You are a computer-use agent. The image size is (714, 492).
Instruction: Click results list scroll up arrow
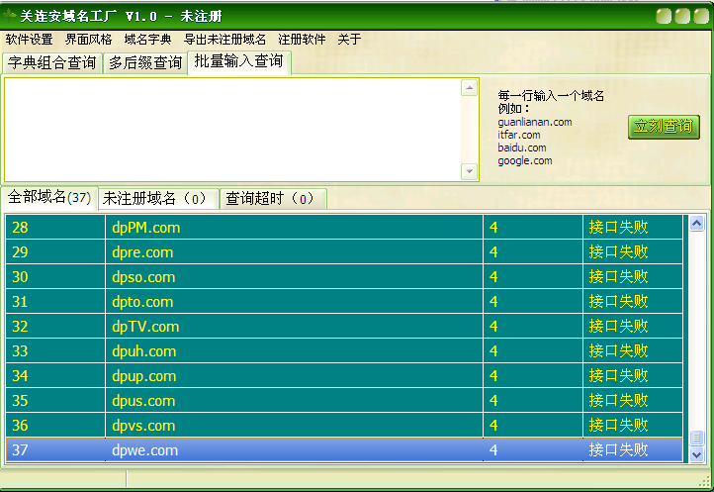pos(696,223)
